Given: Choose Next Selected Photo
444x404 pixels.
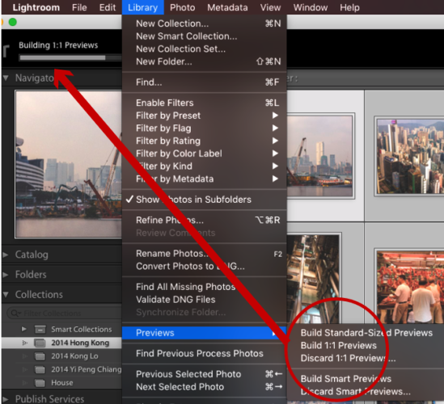Looking at the screenshot, I should click(x=204, y=387).
